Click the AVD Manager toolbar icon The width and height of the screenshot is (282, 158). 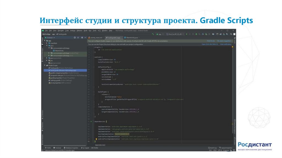coord(224,34)
